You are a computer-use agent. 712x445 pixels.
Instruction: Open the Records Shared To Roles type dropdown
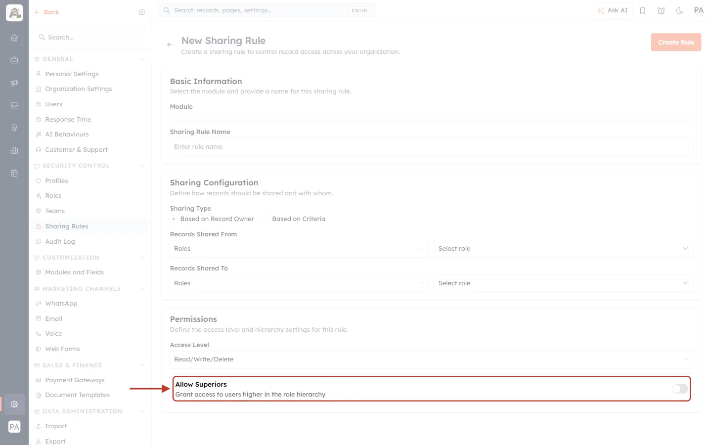pyautogui.click(x=299, y=283)
